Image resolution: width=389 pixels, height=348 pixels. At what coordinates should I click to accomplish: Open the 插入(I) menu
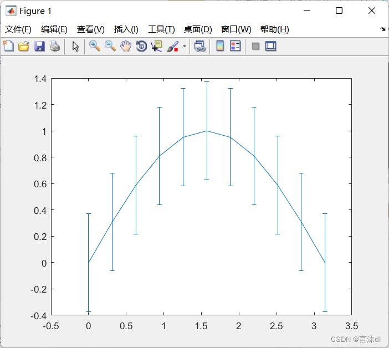[126, 29]
